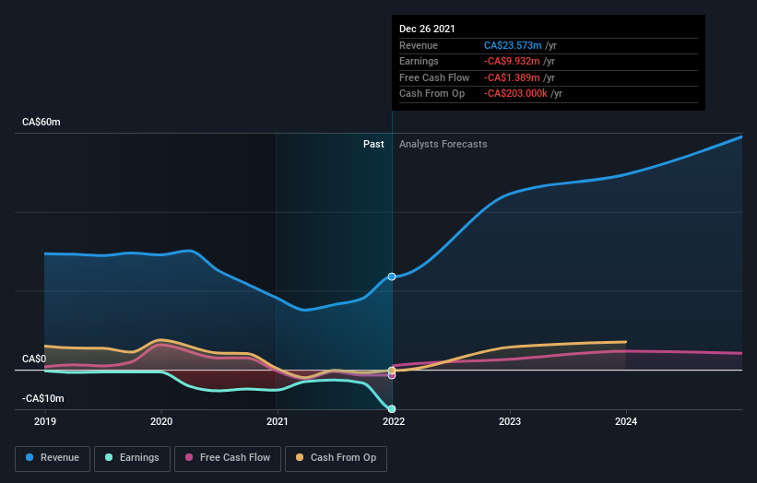
Task: Click the 2022 x-axis label
Action: 394,421
